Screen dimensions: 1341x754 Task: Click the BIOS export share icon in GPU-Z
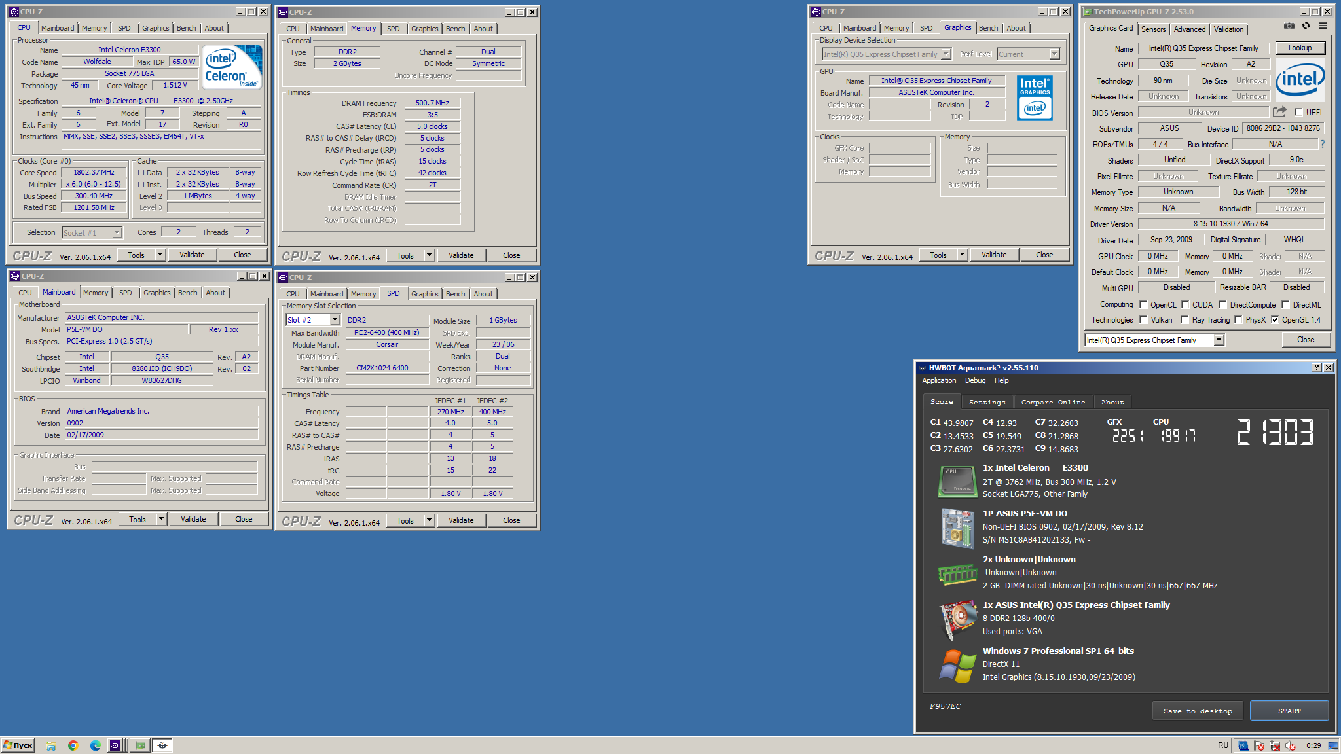[x=1279, y=112]
